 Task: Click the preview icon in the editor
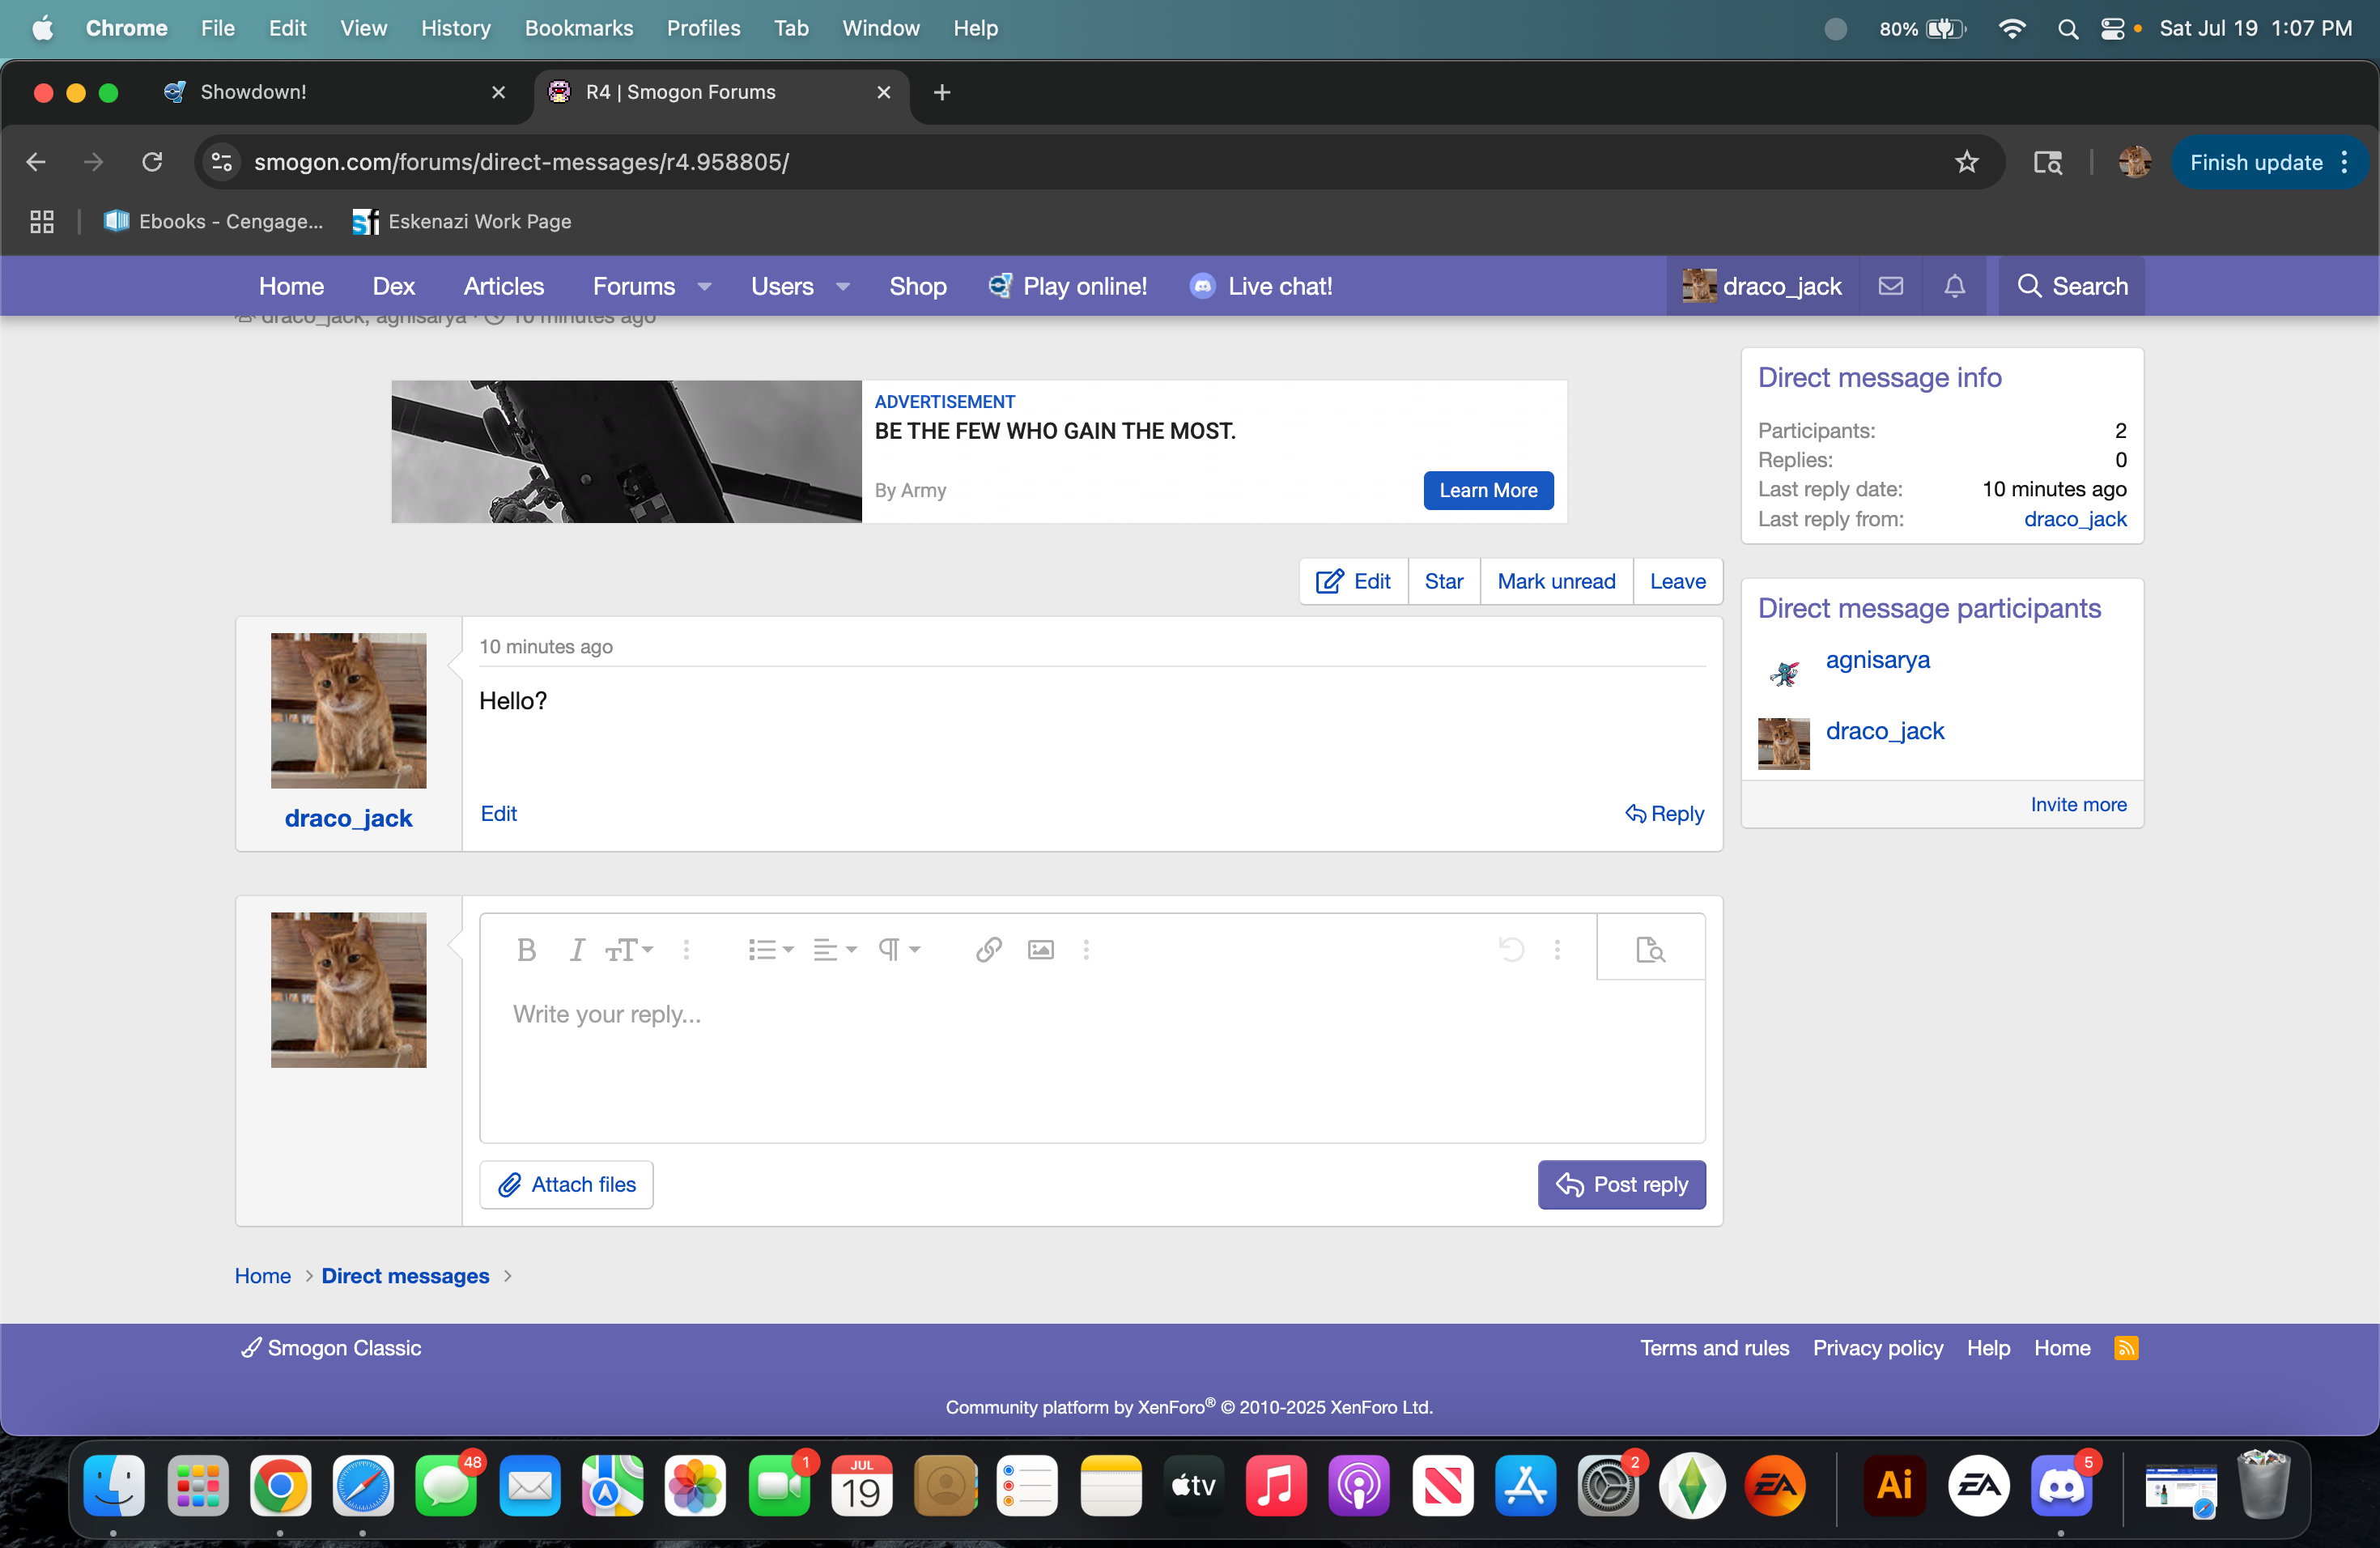click(x=1650, y=949)
